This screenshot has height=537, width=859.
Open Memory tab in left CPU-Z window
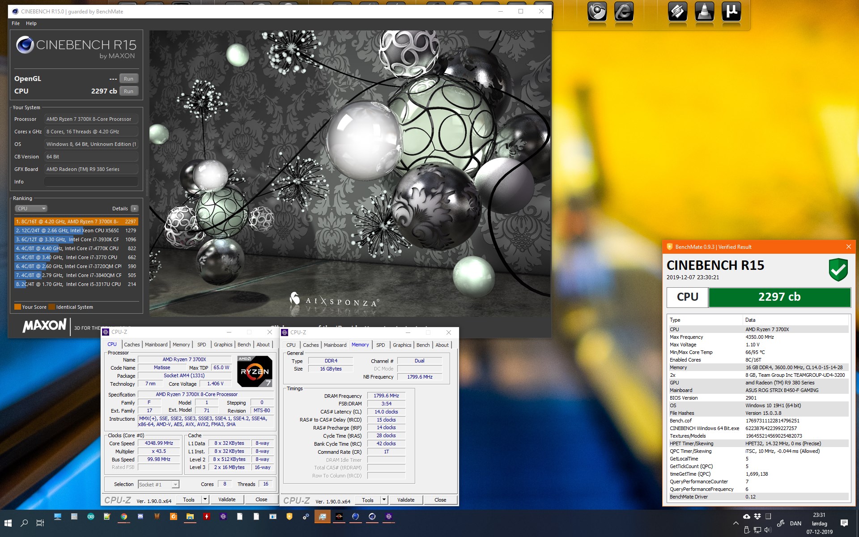[x=181, y=345]
